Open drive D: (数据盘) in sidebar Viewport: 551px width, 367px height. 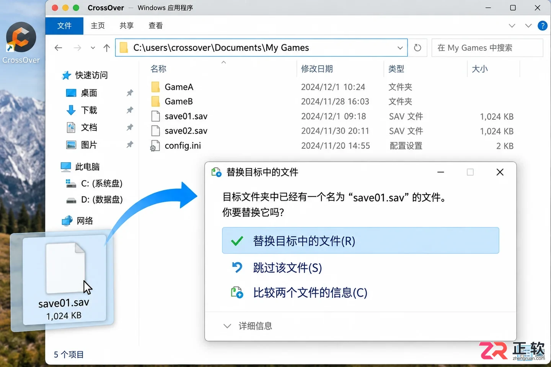pyautogui.click(x=95, y=200)
